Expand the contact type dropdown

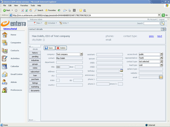(x=161, y=61)
